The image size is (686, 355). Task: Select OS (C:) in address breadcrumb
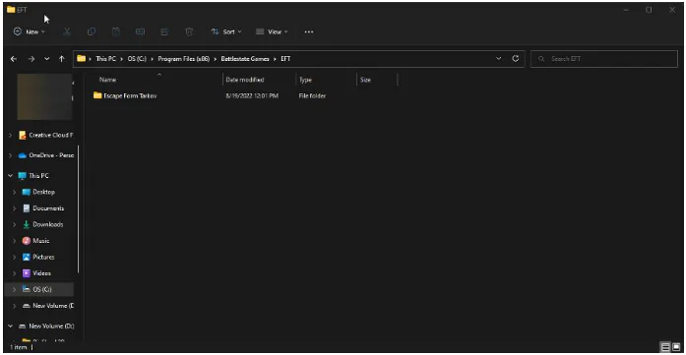tap(137, 59)
